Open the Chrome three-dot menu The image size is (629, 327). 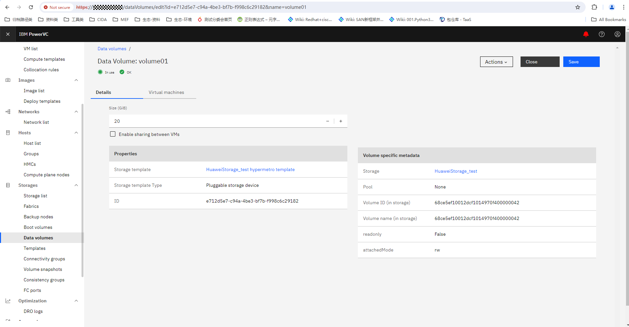(x=623, y=7)
